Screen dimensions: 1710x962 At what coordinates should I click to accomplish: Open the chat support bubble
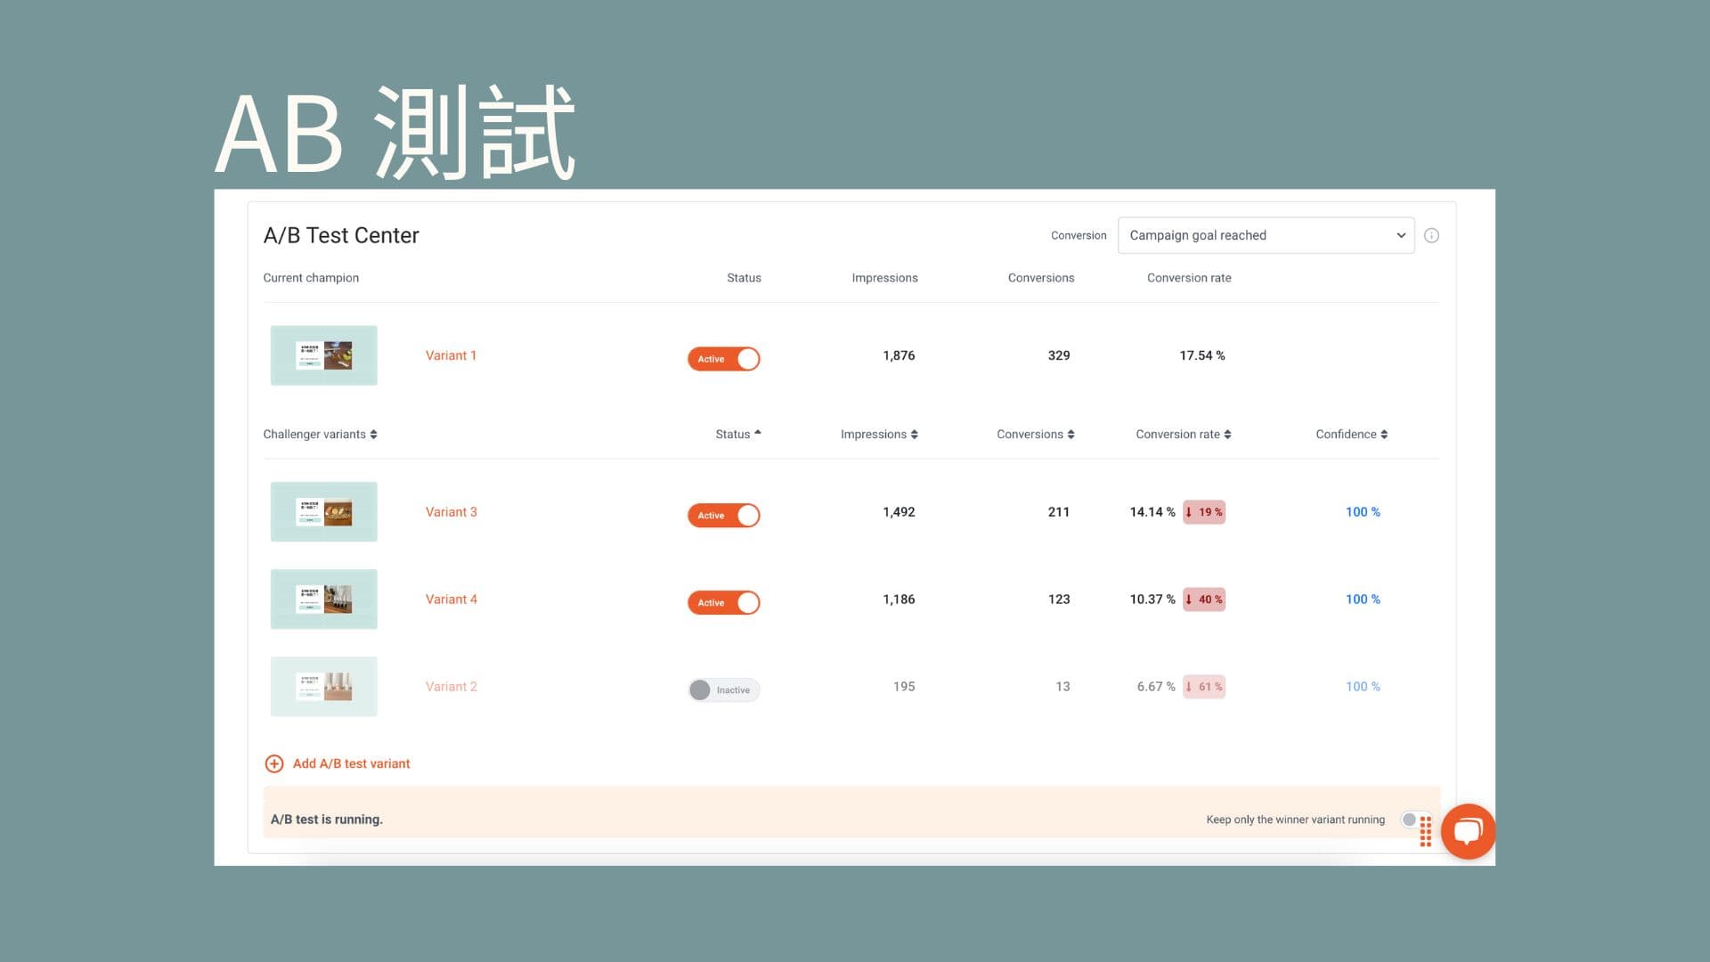click(x=1468, y=830)
